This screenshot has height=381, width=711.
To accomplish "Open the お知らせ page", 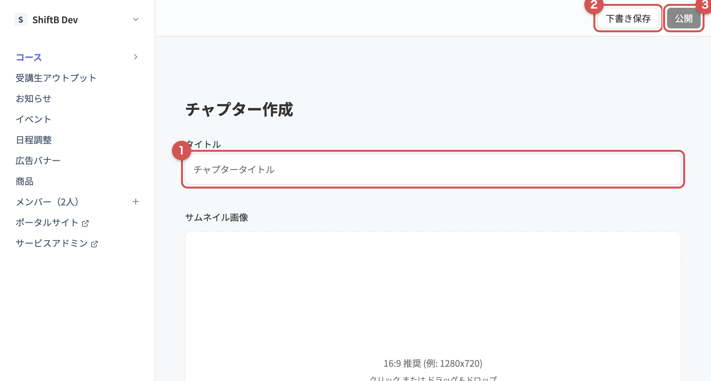I will (34, 98).
